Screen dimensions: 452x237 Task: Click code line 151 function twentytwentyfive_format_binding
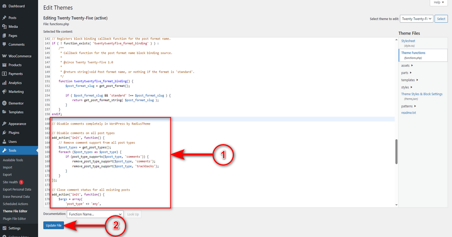coord(96,81)
